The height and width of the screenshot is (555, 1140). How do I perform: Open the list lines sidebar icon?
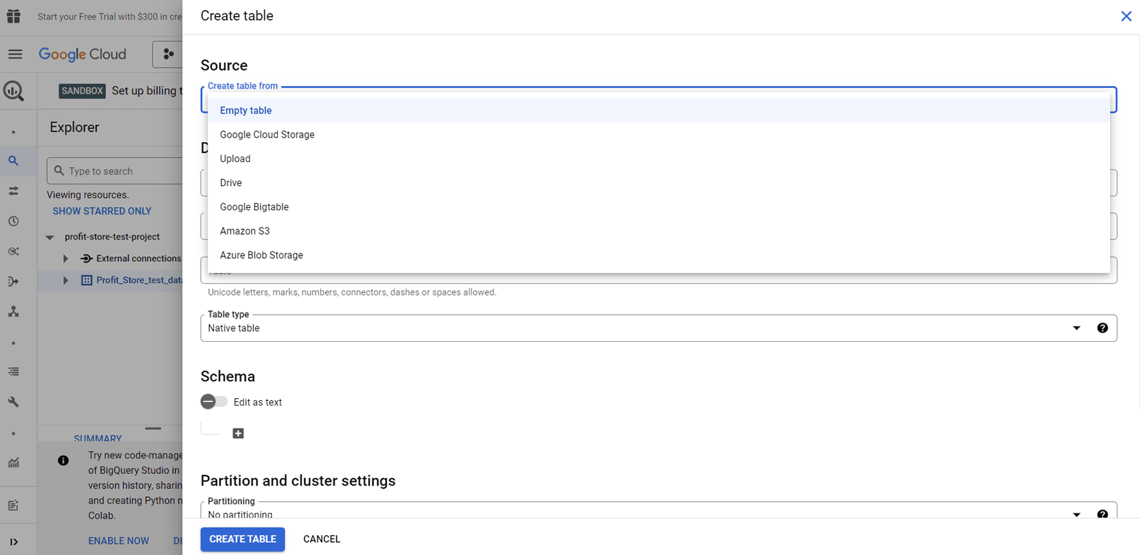14,372
